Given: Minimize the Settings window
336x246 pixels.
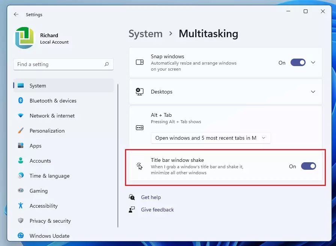Looking at the screenshot, I should click(x=288, y=11).
